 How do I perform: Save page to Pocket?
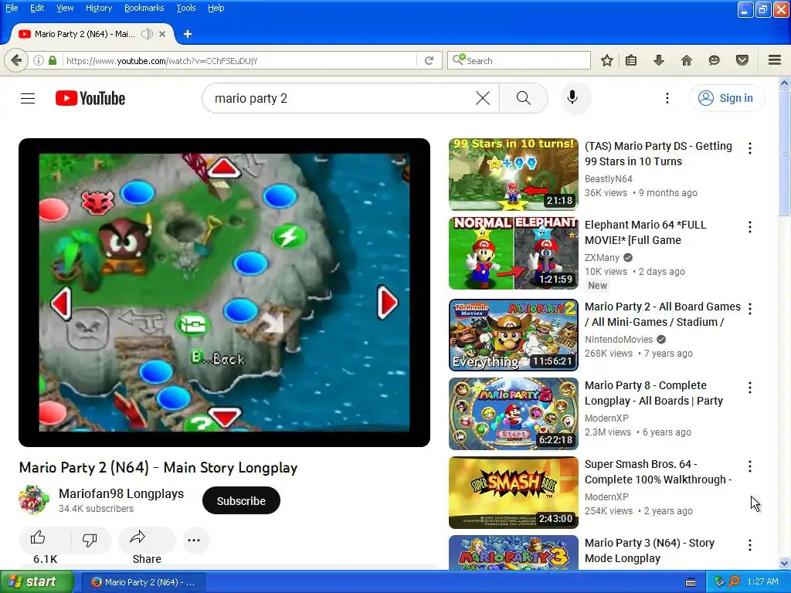click(x=742, y=60)
